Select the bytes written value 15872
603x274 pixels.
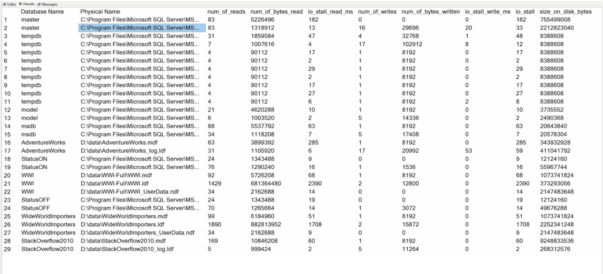click(410, 224)
